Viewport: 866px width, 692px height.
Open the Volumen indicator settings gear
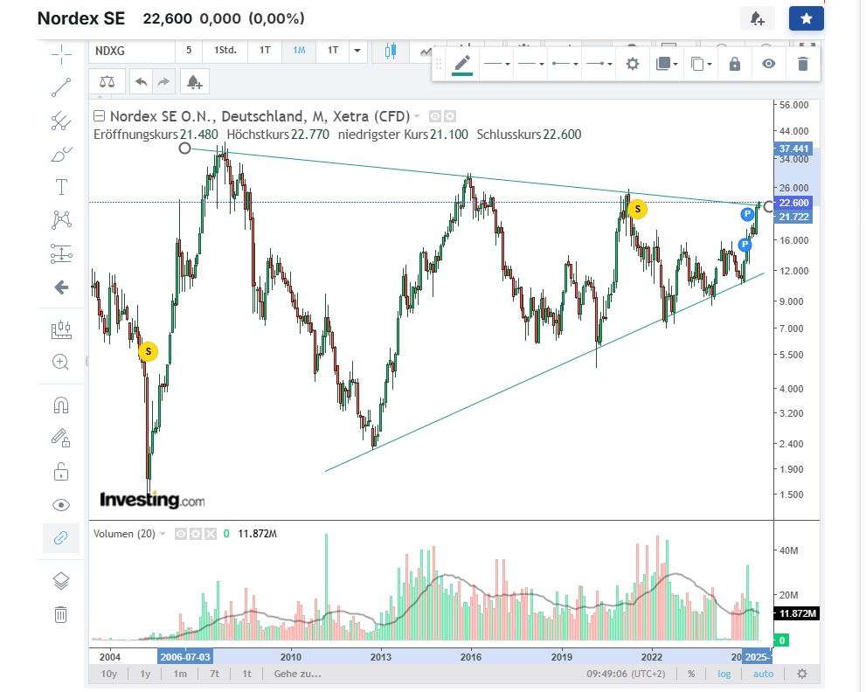pyautogui.click(x=196, y=534)
